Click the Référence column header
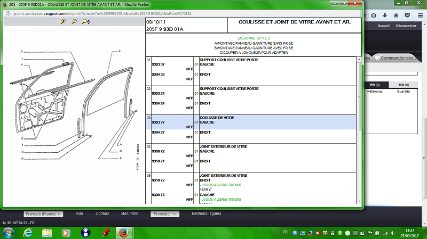 click(375, 92)
